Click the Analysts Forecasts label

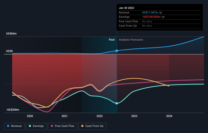pos(131,40)
